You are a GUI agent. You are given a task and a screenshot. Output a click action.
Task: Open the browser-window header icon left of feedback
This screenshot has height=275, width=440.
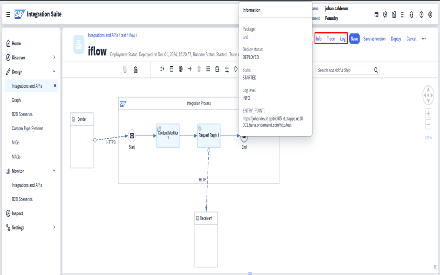click(376, 14)
